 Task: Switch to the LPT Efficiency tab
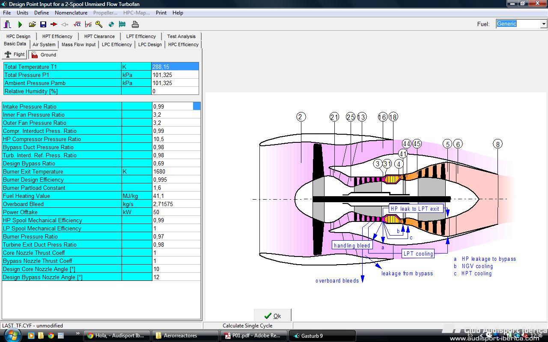coord(141,36)
